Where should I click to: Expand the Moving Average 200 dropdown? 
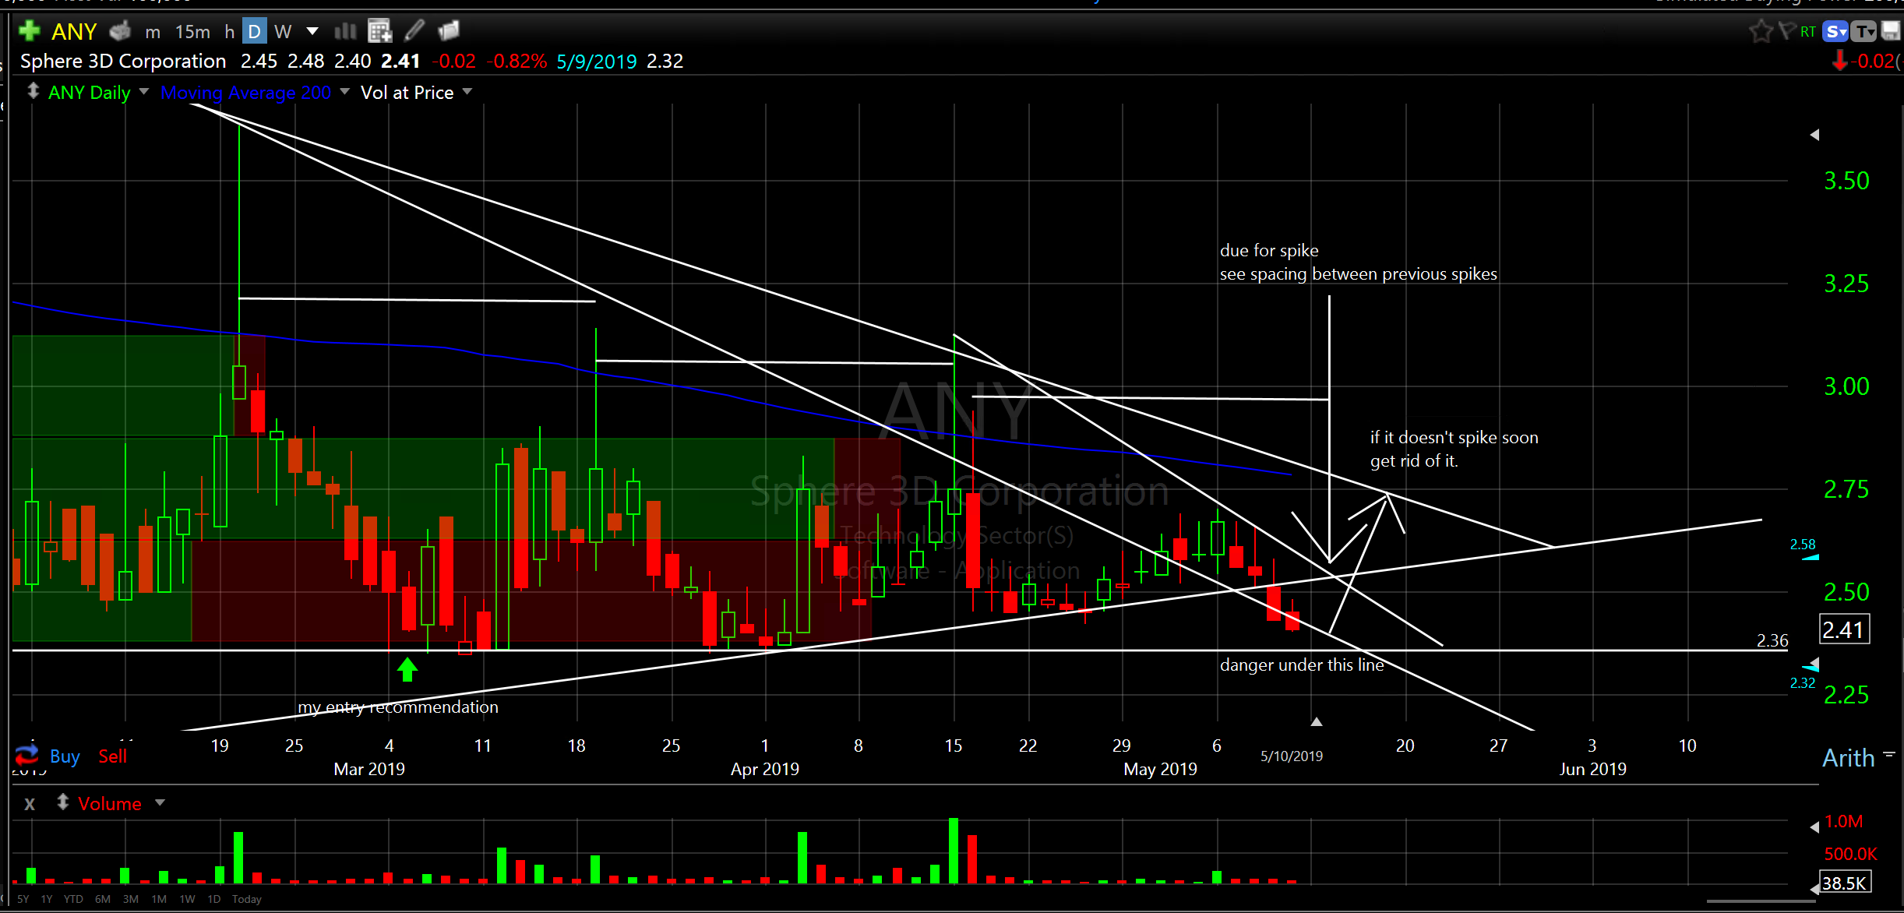tap(345, 92)
